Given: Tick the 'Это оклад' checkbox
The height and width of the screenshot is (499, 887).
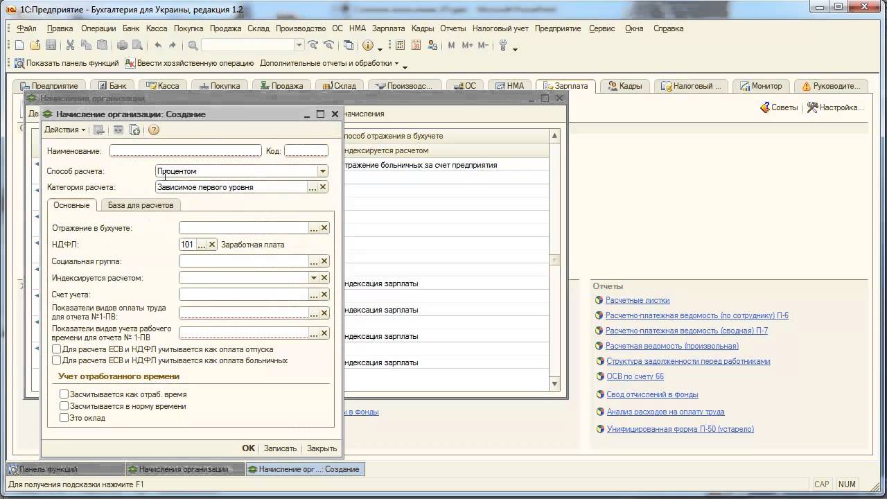Looking at the screenshot, I should click(64, 418).
